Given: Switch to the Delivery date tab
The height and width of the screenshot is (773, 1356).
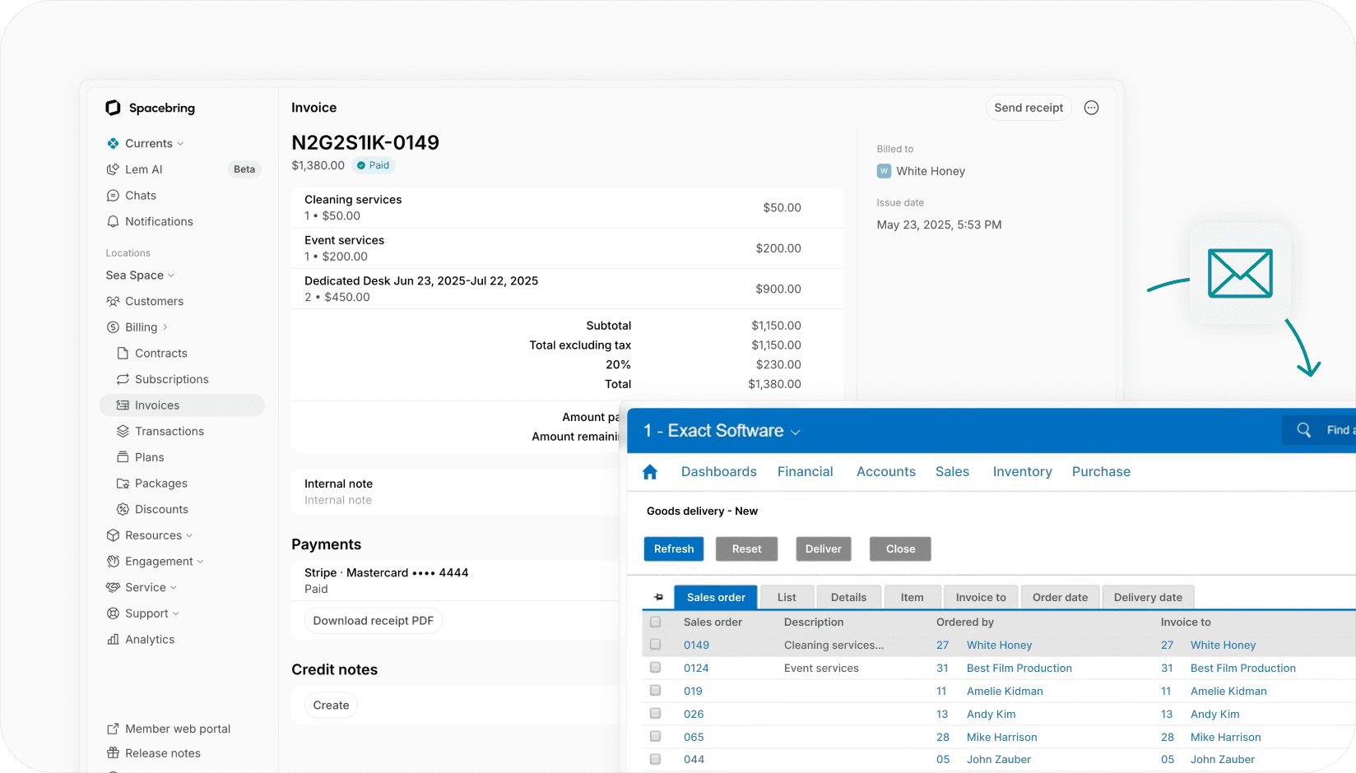Looking at the screenshot, I should coord(1148,598).
